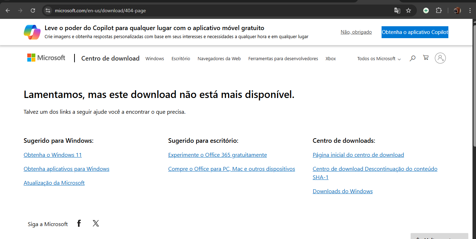Click the 'Lamentamos' error headline
Viewport: 476px width, 239px height.
click(159, 94)
